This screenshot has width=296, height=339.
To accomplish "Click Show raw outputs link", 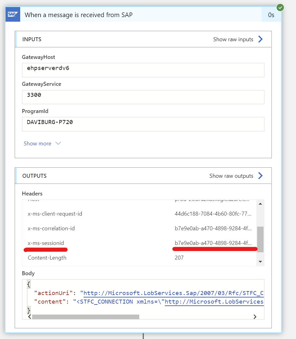I will (x=231, y=176).
